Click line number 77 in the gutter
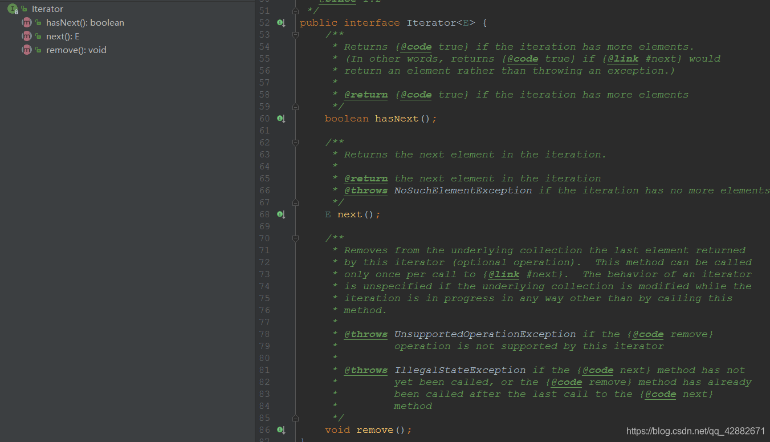 coord(264,322)
